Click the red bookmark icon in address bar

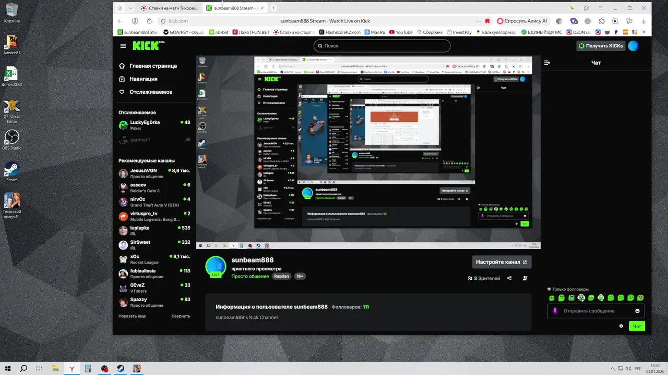click(487, 21)
